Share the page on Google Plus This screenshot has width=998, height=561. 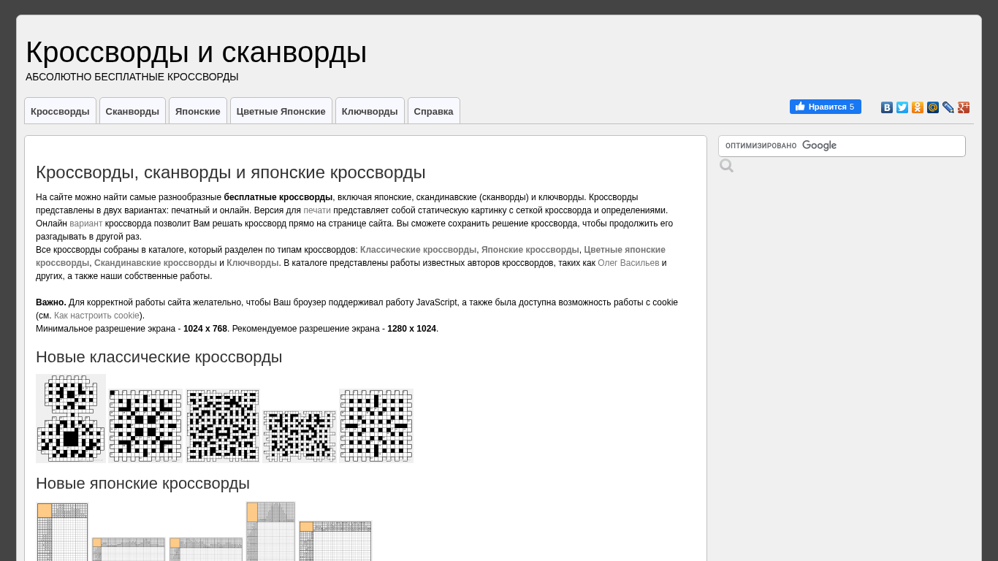pyautogui.click(x=964, y=107)
